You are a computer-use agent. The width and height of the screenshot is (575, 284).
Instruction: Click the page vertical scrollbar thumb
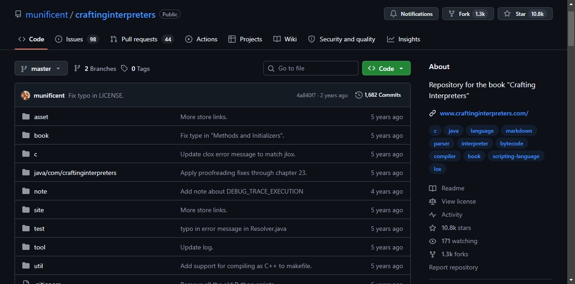tap(571, 28)
